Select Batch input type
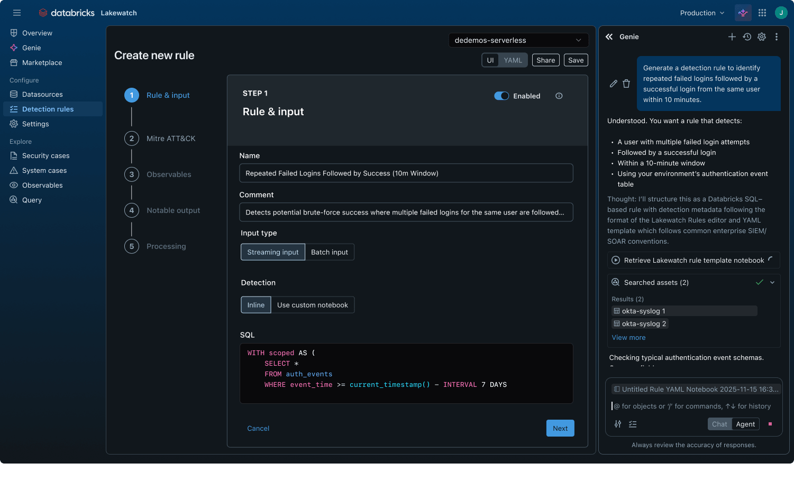 [329, 252]
